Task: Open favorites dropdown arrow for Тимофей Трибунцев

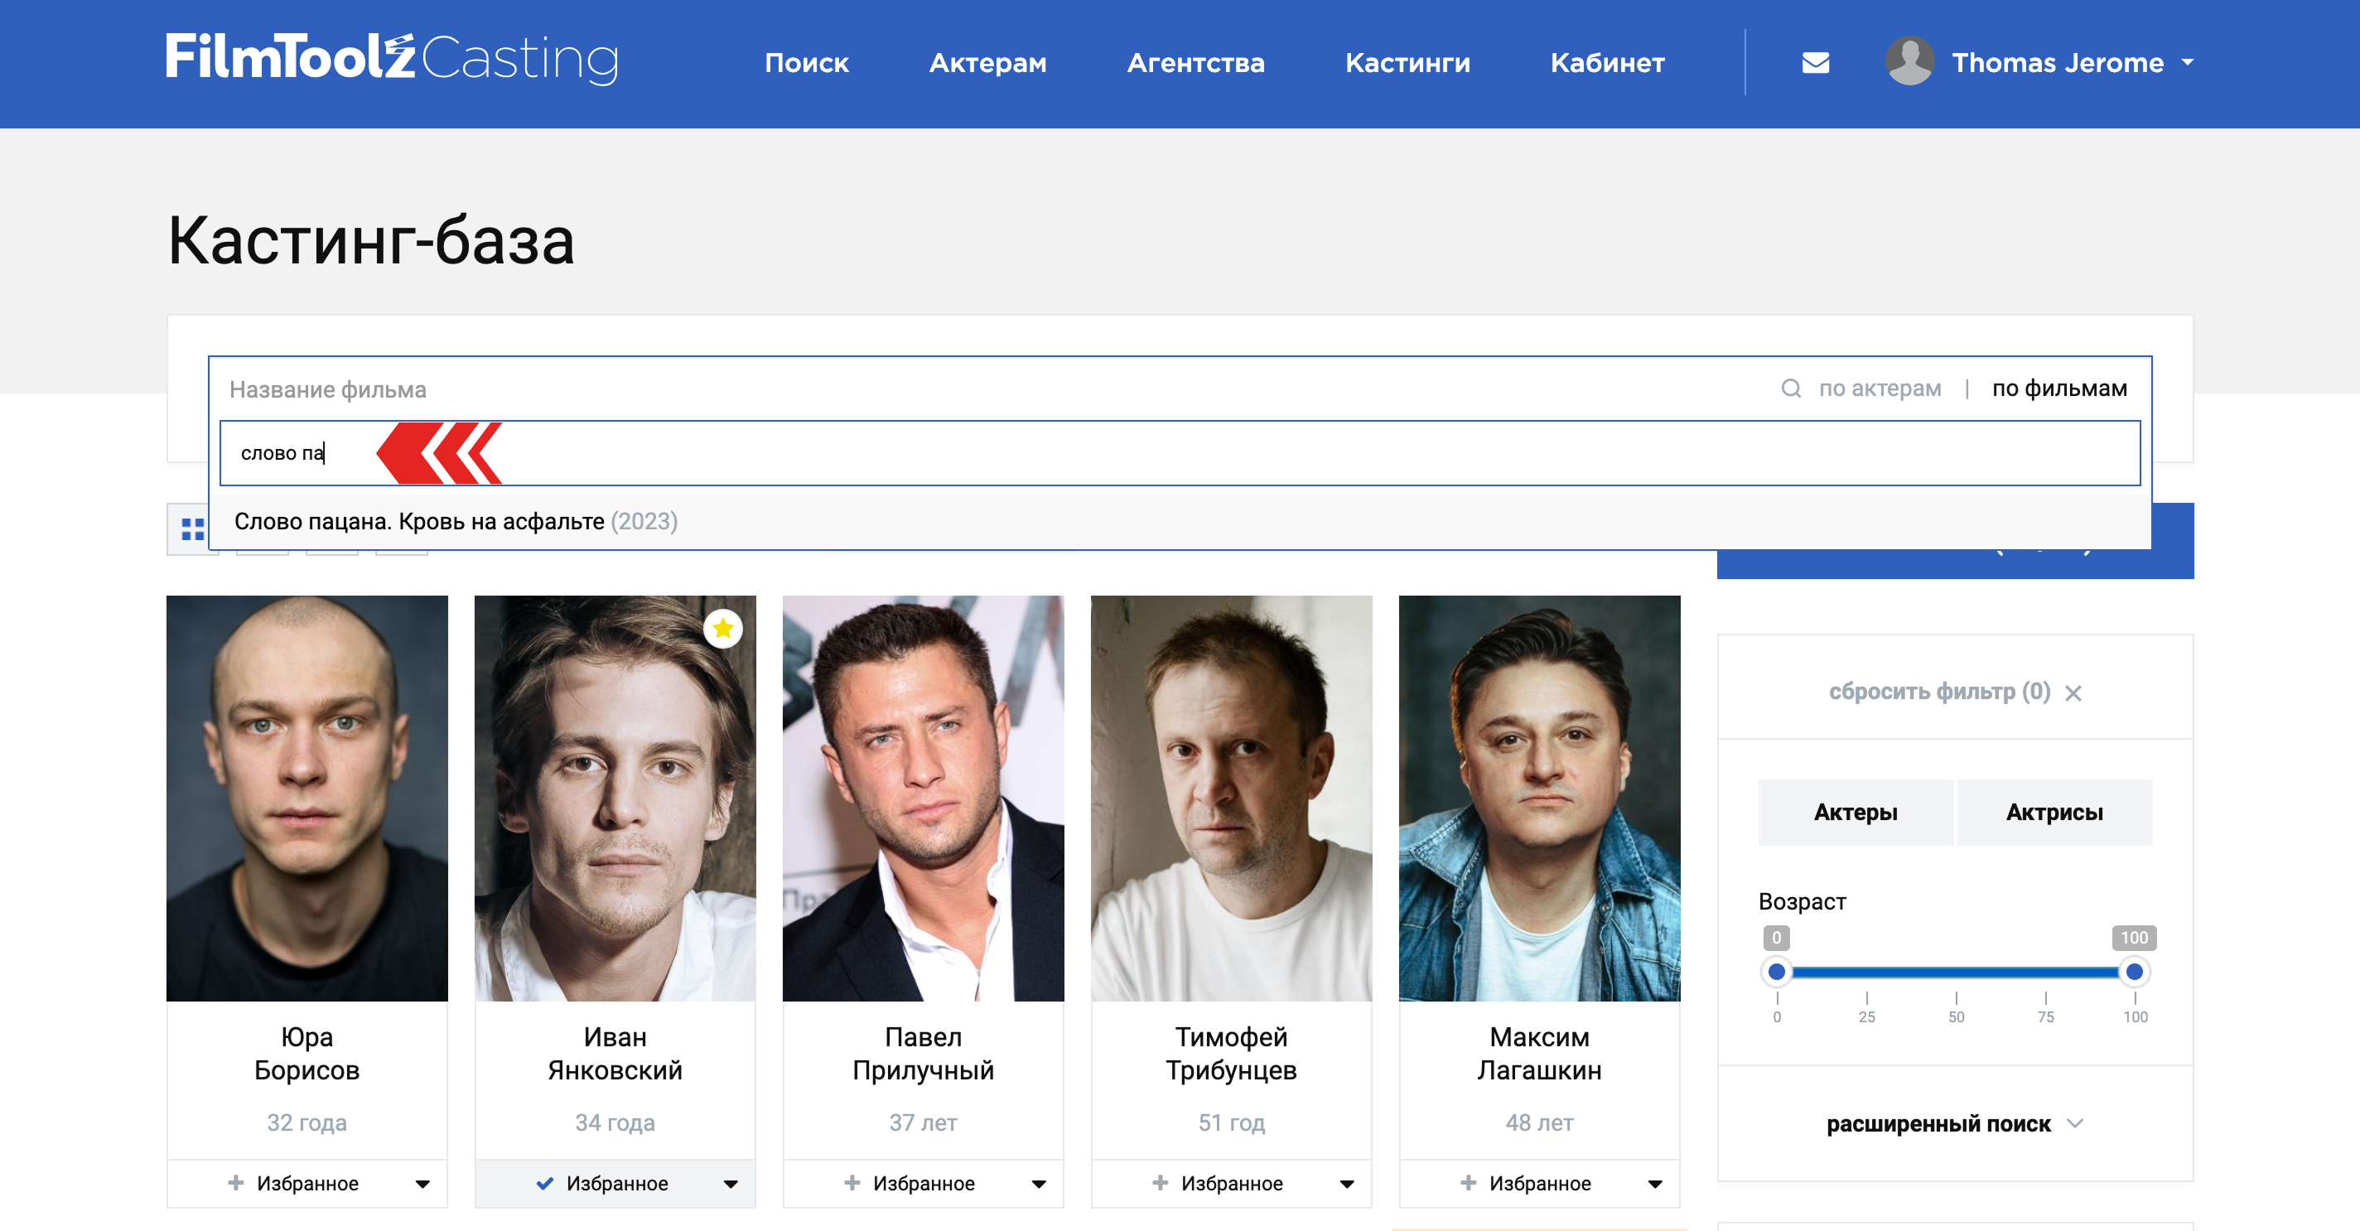Action: pyautogui.click(x=1347, y=1184)
